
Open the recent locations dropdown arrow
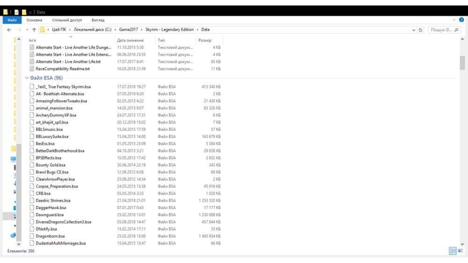[27, 30]
